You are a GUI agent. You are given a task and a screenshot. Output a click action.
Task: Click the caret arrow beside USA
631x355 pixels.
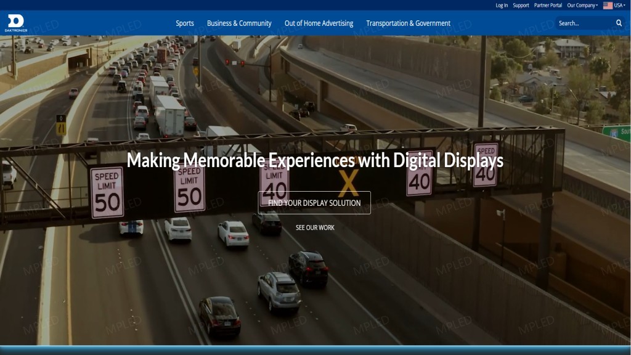pos(625,6)
